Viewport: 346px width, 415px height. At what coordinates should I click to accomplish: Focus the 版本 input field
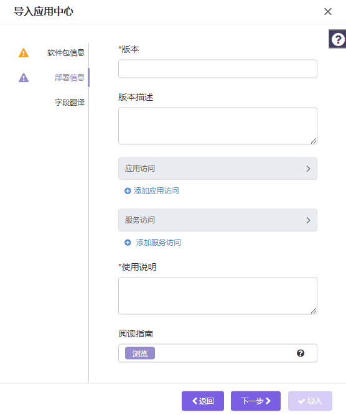[x=218, y=69]
